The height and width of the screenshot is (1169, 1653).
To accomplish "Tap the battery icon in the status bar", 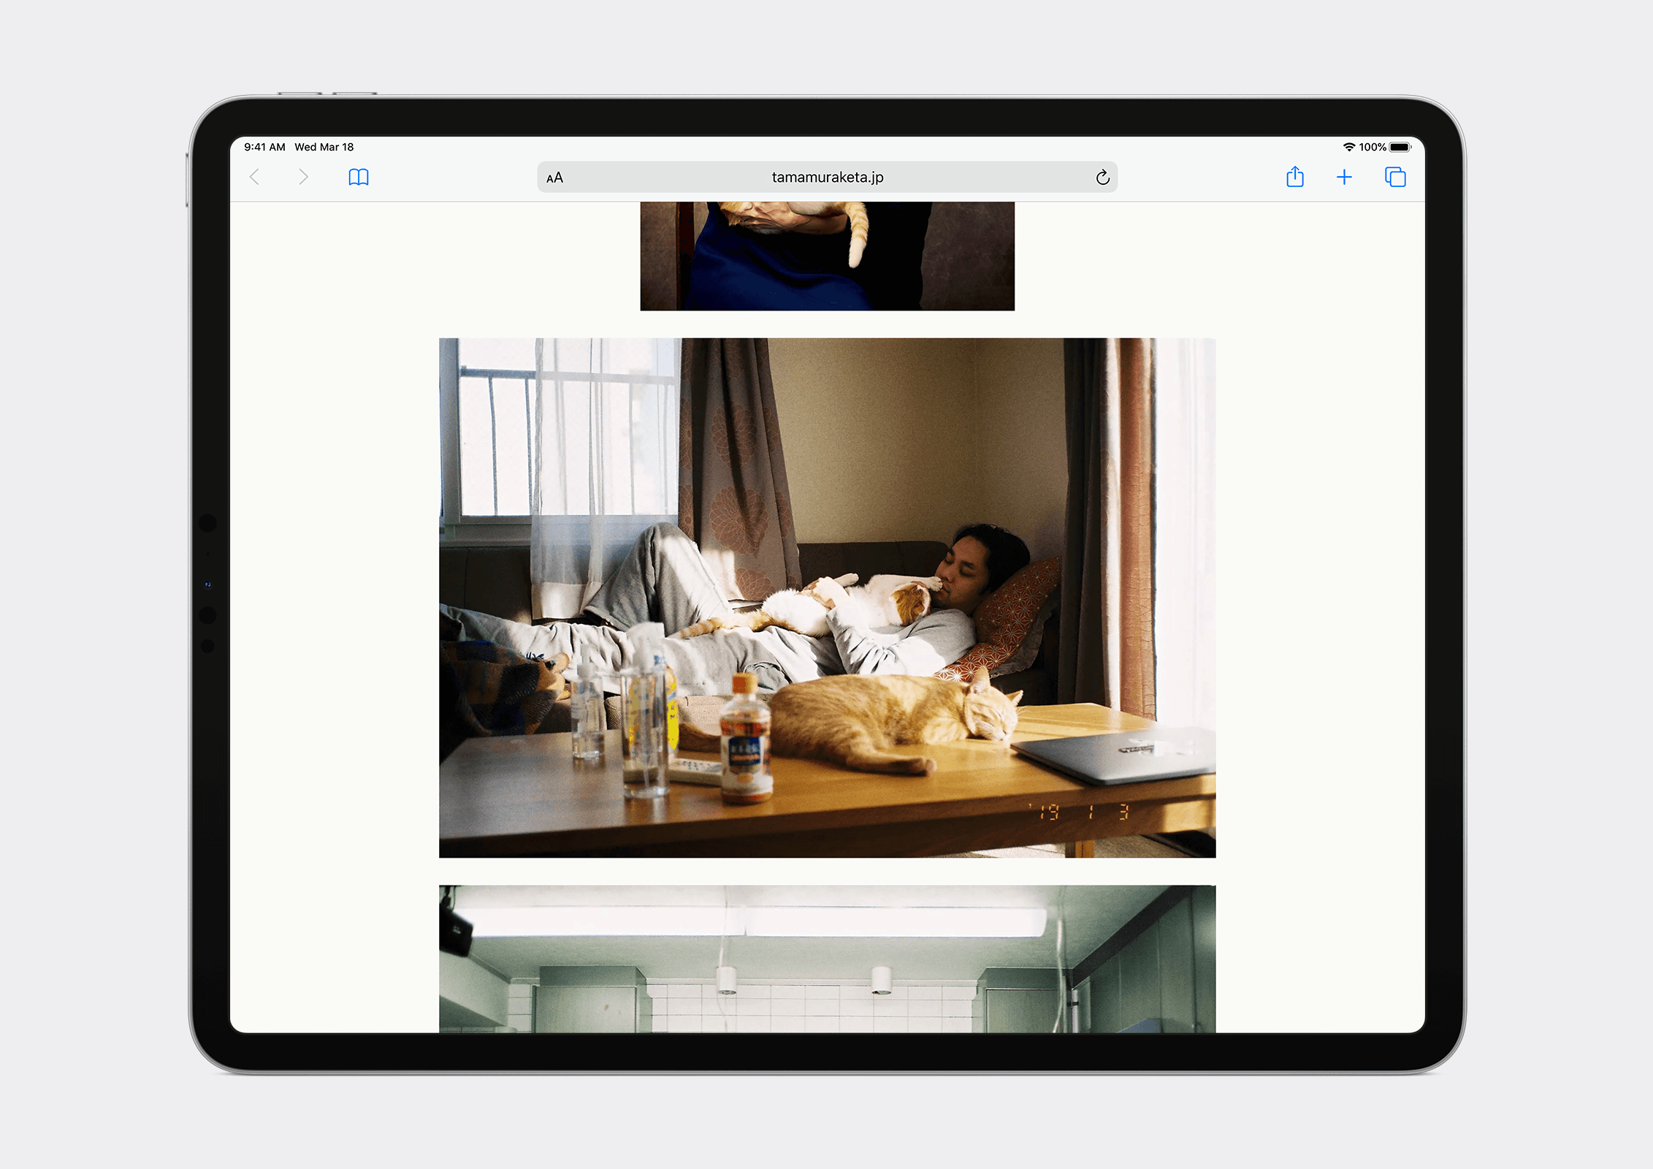I will 1400,147.
